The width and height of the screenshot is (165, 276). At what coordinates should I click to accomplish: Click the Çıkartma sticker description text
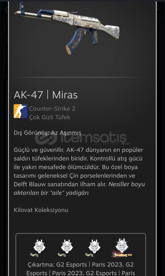point(81,269)
